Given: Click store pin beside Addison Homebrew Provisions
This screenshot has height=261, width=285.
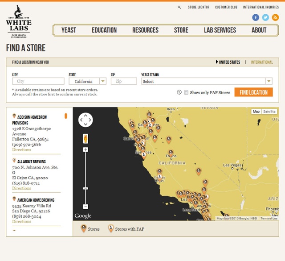Looking at the screenshot, I should pyautogui.click(x=14, y=116).
